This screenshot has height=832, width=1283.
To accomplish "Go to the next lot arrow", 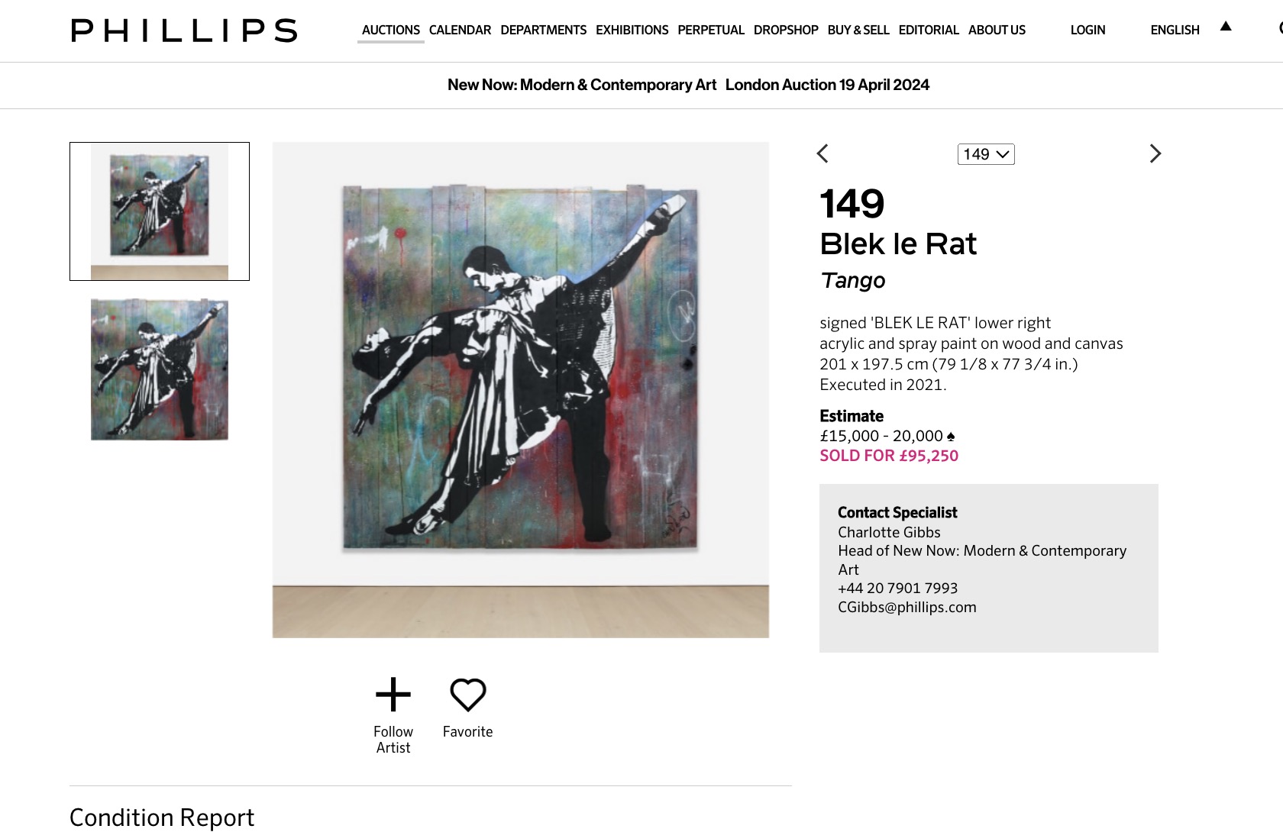I will [1155, 153].
